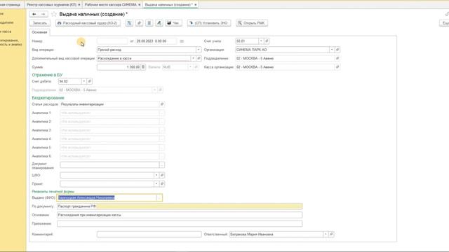Open linked record of Проект field
Screen dimensions: 449x252
point(162,183)
